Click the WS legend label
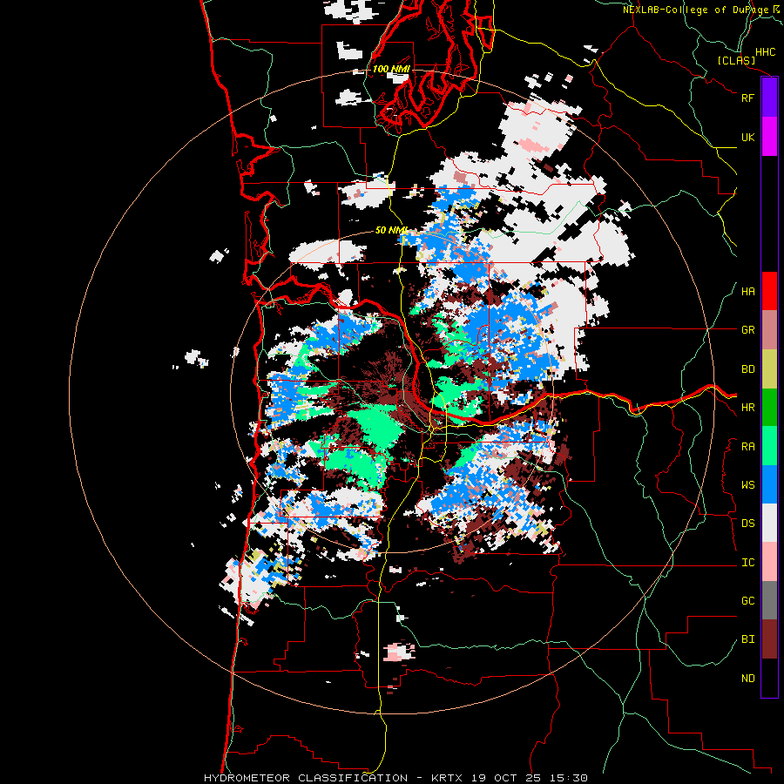Image resolution: width=784 pixels, height=784 pixels. (x=747, y=485)
